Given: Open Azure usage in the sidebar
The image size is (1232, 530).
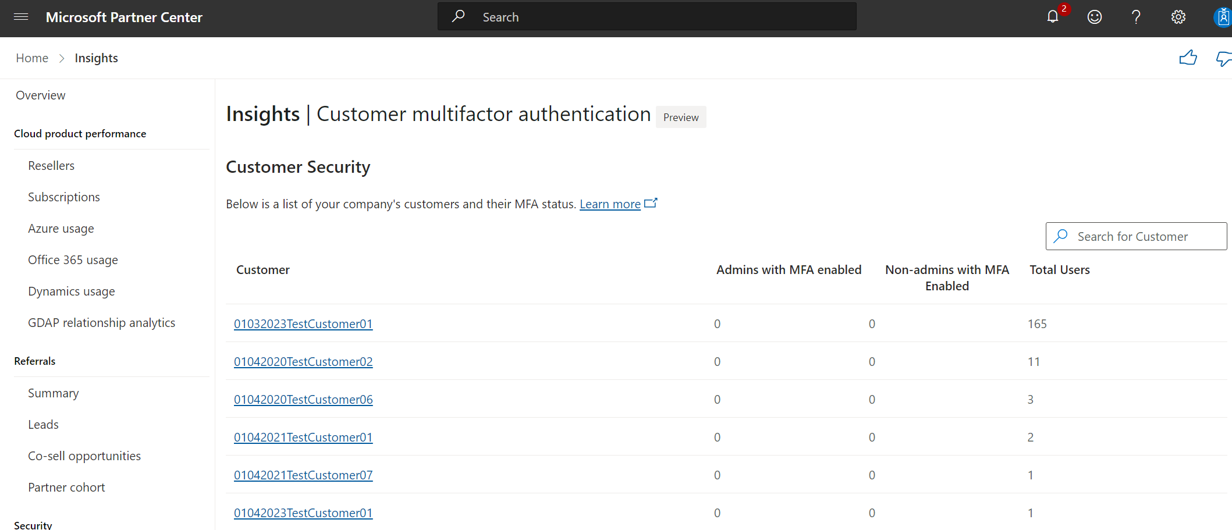Looking at the screenshot, I should click(x=61, y=229).
